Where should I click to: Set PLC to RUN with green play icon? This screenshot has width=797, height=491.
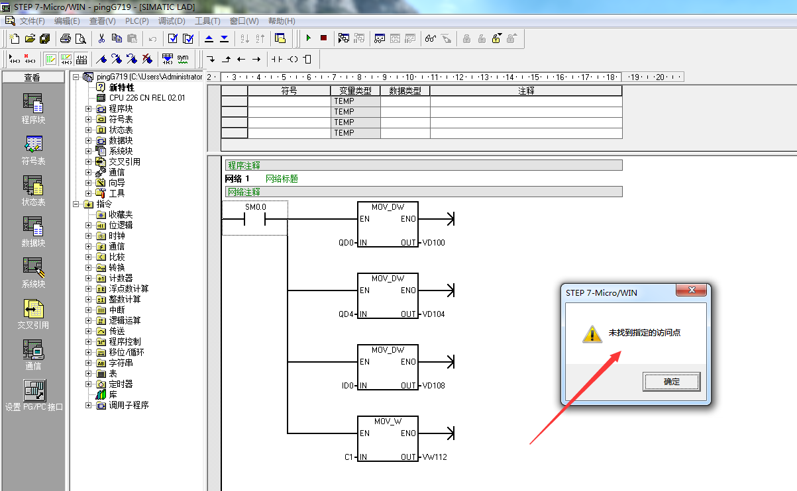pos(308,38)
